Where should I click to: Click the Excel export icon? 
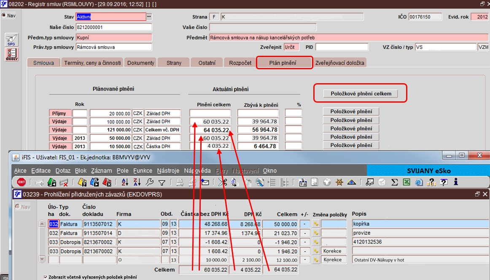(x=407, y=182)
